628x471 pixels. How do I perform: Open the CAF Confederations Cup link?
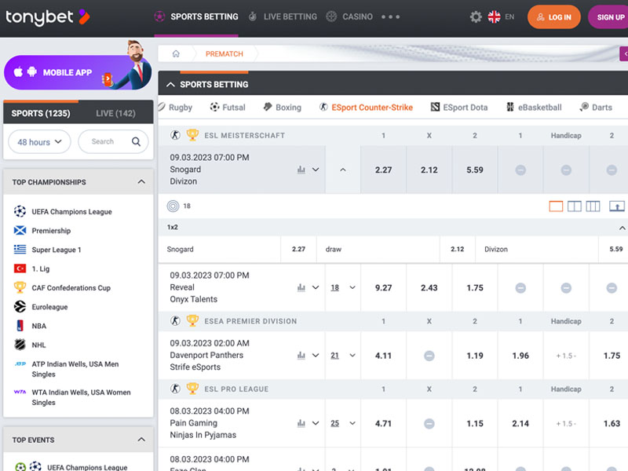[71, 287]
